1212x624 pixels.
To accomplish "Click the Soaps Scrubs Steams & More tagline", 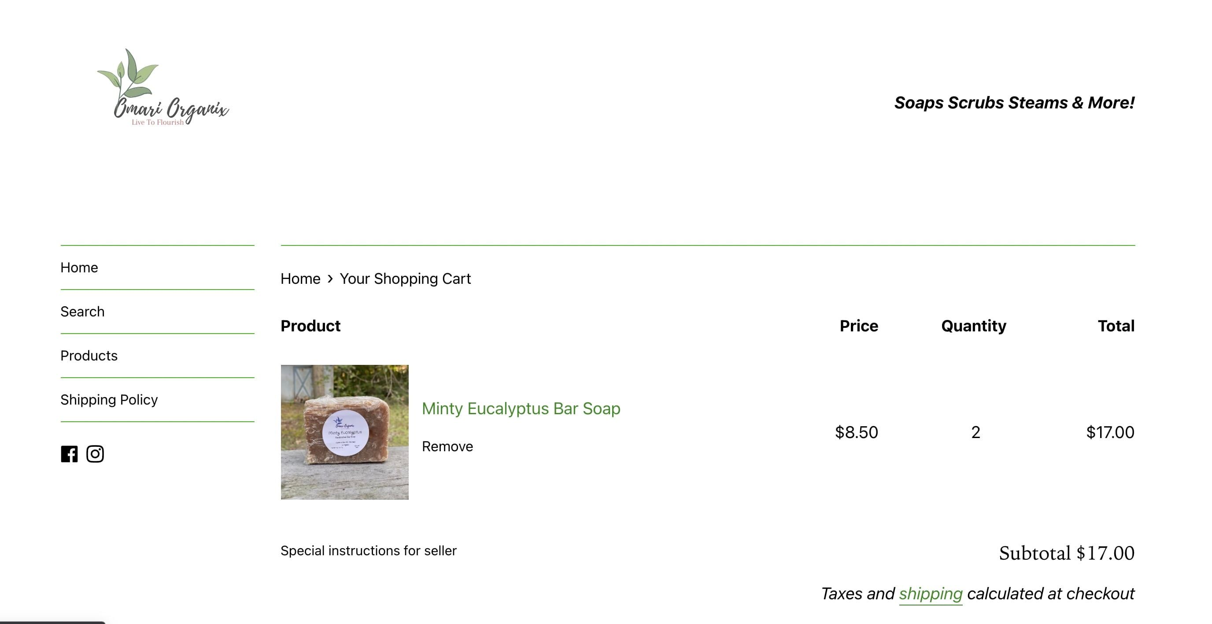I will click(1014, 103).
